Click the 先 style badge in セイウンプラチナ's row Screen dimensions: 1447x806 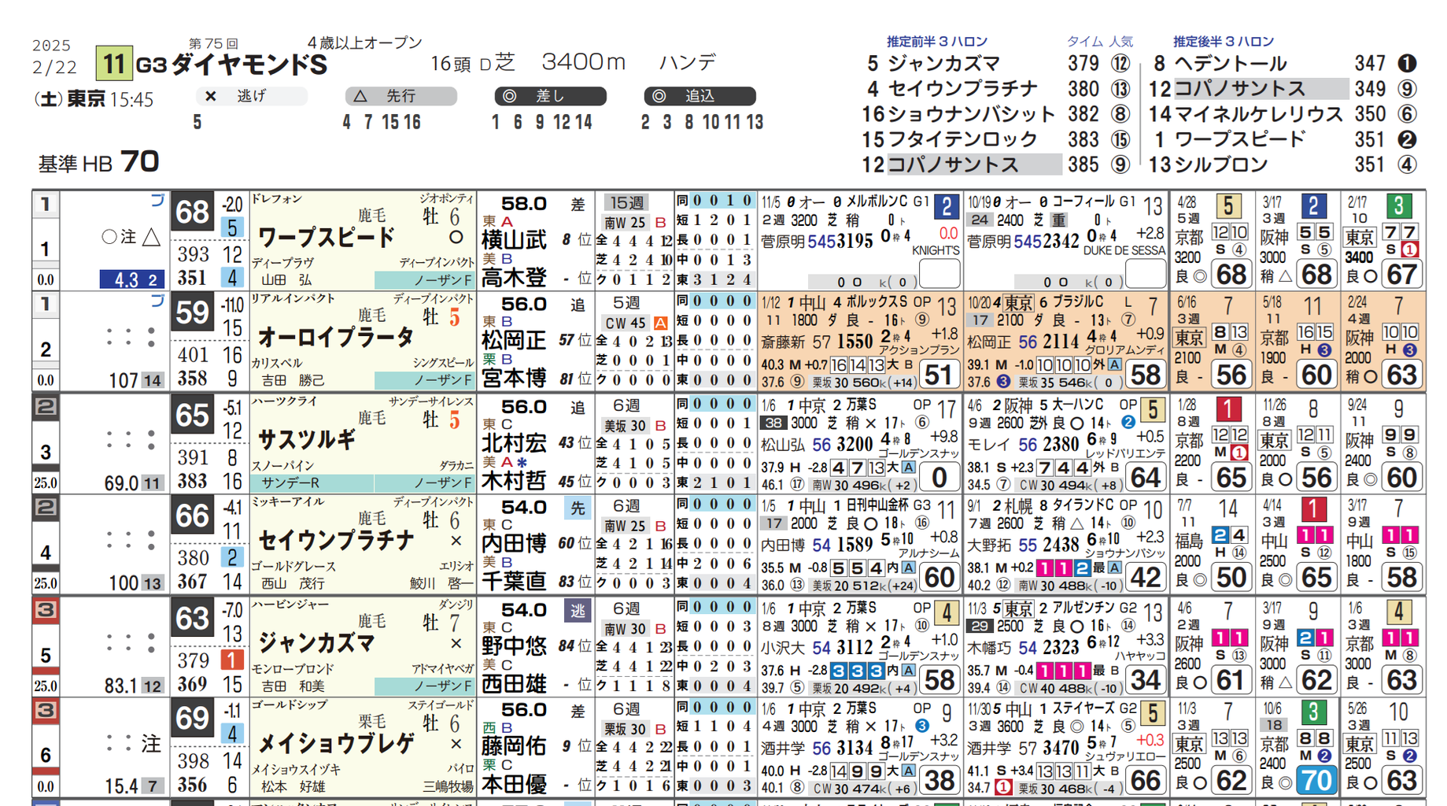click(x=578, y=508)
